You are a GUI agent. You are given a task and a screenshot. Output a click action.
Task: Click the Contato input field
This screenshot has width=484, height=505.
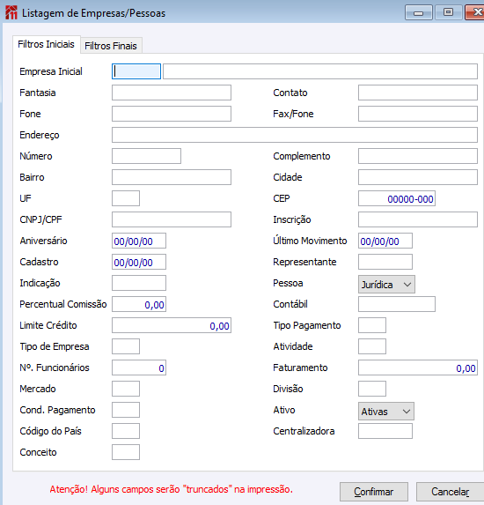tap(418, 93)
